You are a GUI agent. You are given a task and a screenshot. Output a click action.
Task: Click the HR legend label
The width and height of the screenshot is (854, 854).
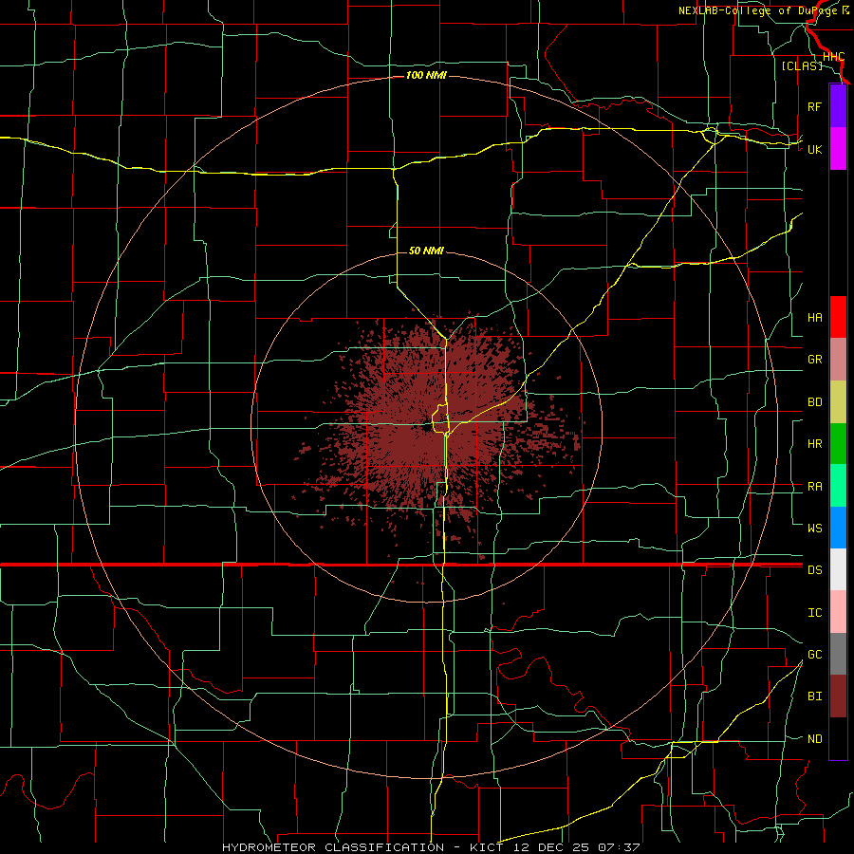tap(814, 444)
